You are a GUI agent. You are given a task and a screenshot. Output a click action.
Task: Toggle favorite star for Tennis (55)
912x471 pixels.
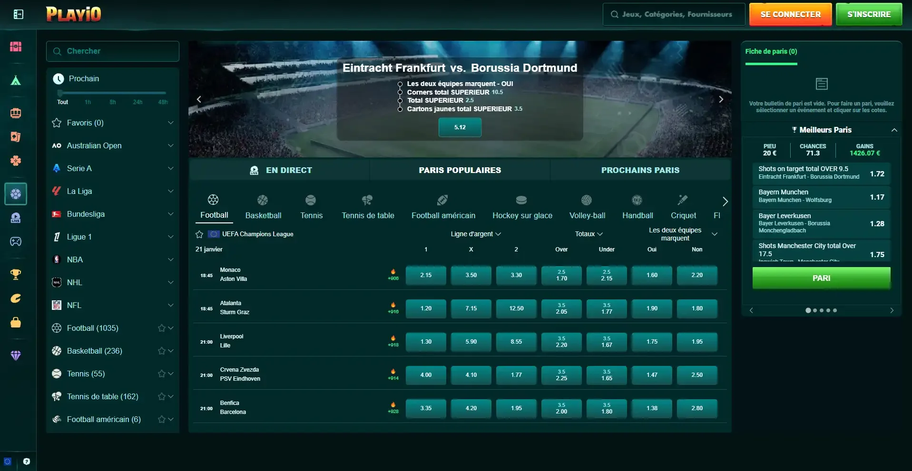(x=161, y=374)
